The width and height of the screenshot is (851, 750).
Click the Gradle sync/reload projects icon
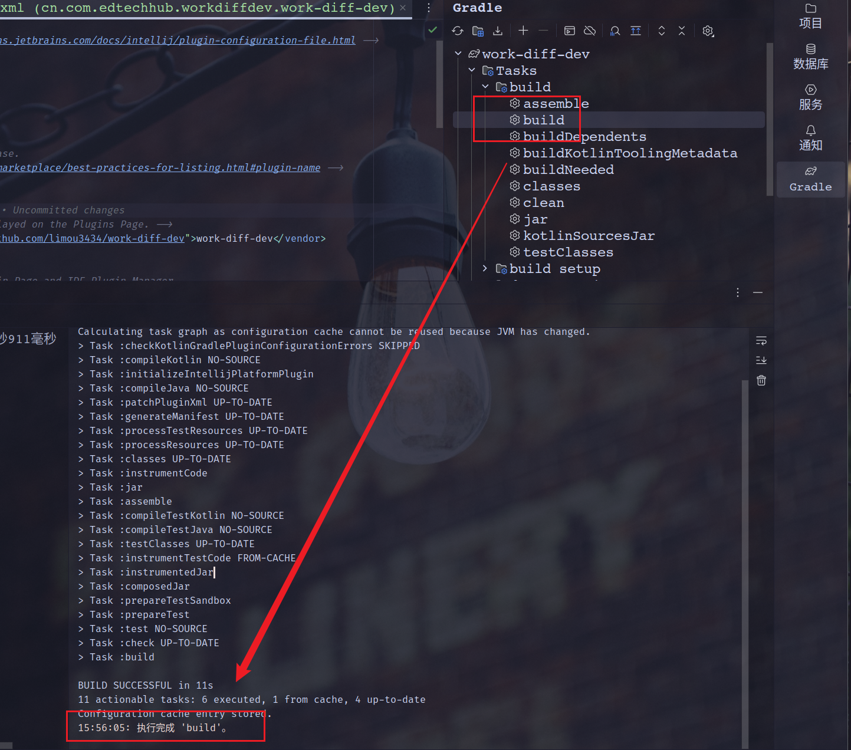(458, 31)
